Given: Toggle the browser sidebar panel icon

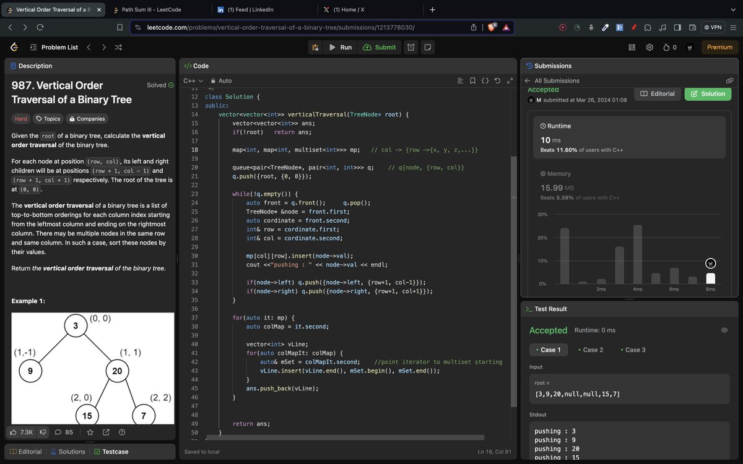Looking at the screenshot, I should 677,27.
